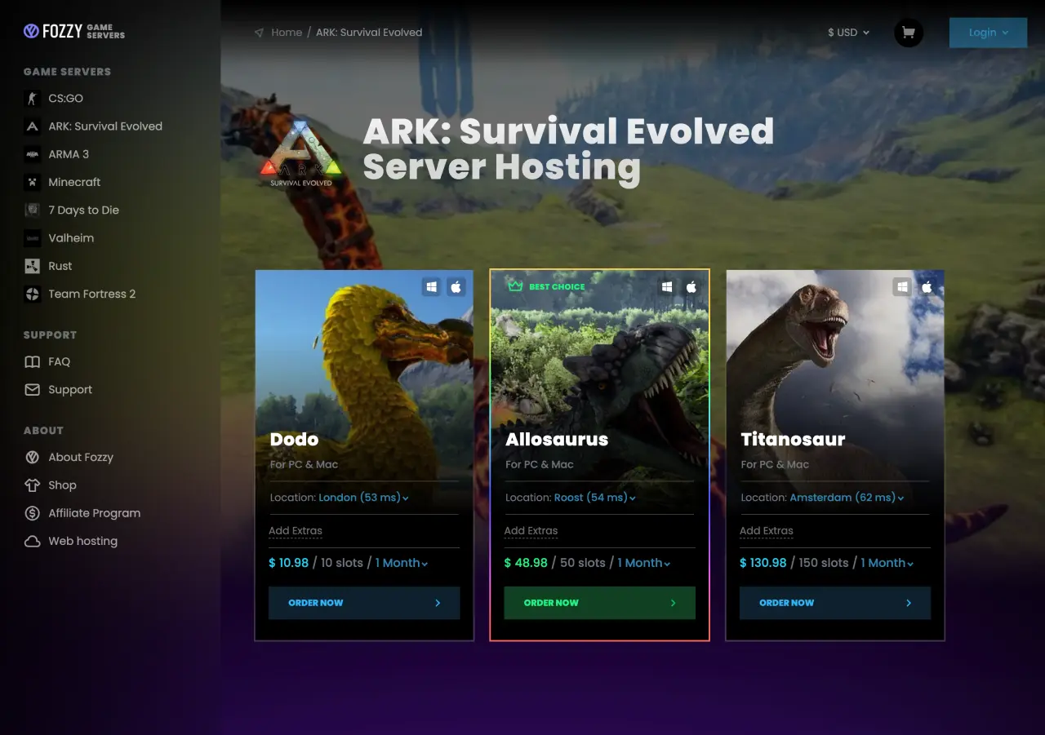Click the Windows icon on Dodo card
The image size is (1045, 735).
point(431,286)
